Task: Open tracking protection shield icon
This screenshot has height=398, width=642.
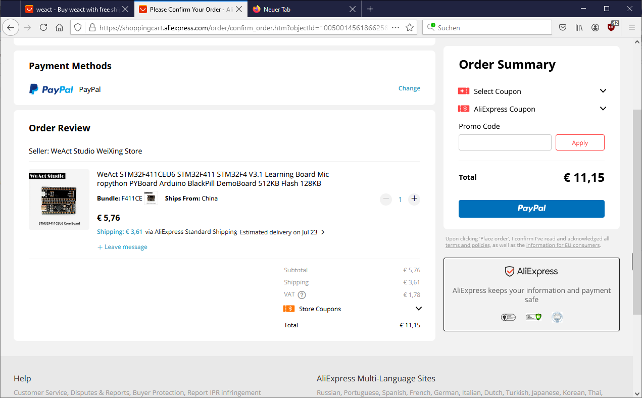Action: coord(78,28)
